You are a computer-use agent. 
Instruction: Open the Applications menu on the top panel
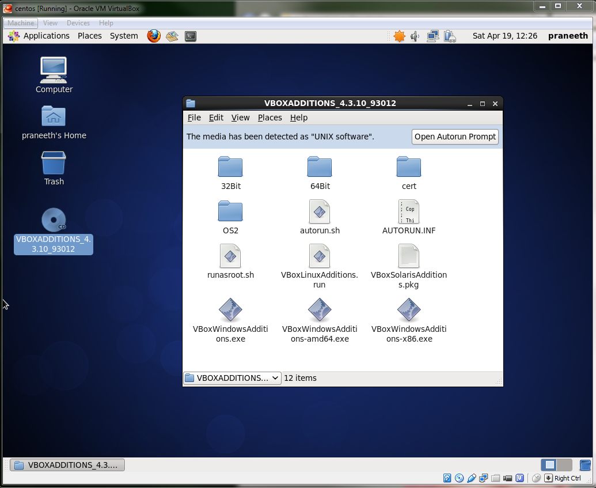[x=47, y=36]
